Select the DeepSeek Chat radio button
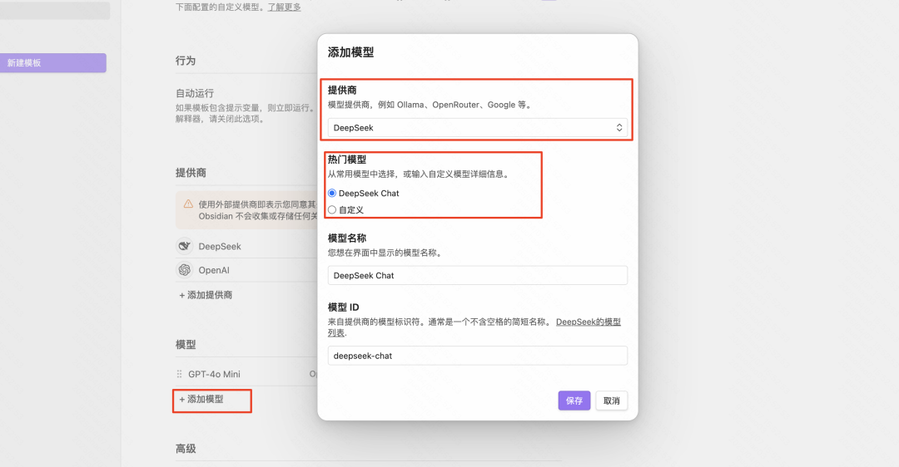 332,193
